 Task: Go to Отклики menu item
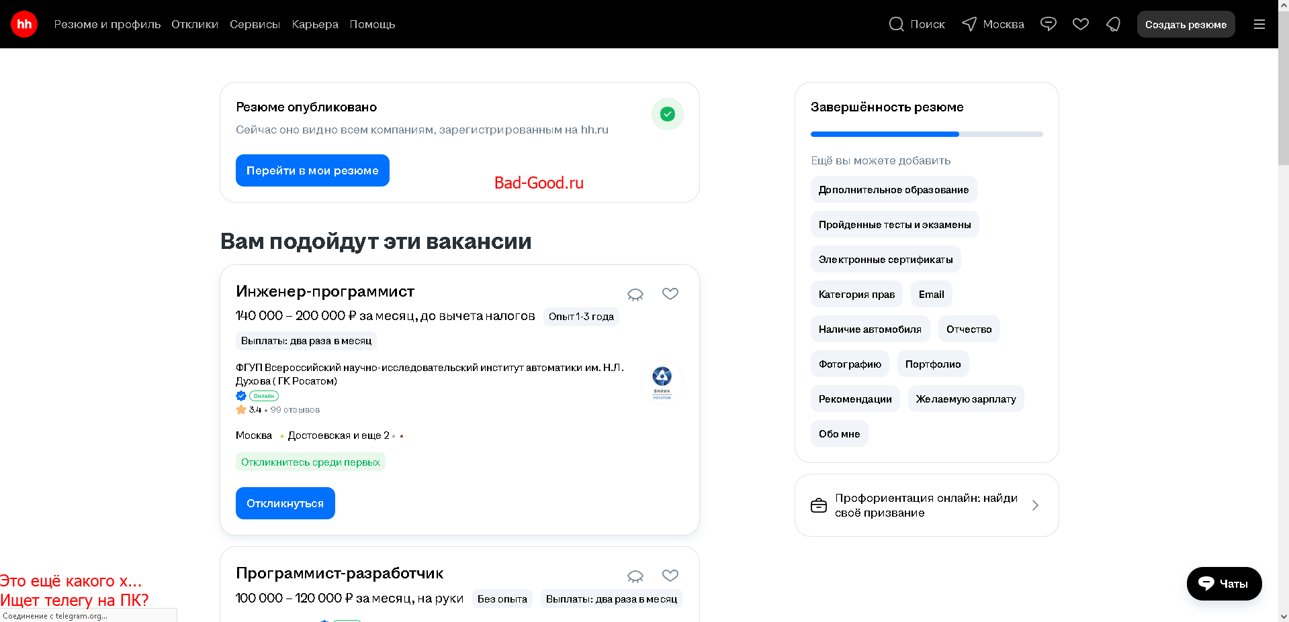(195, 24)
